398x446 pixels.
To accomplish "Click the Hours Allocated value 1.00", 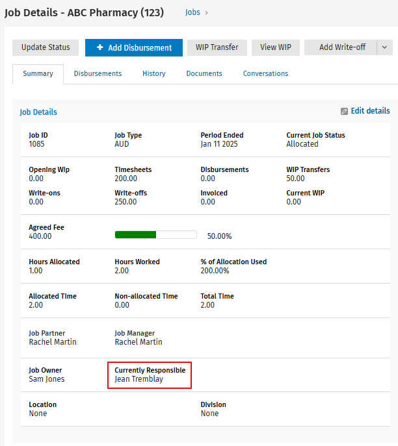I will click(x=36, y=271).
